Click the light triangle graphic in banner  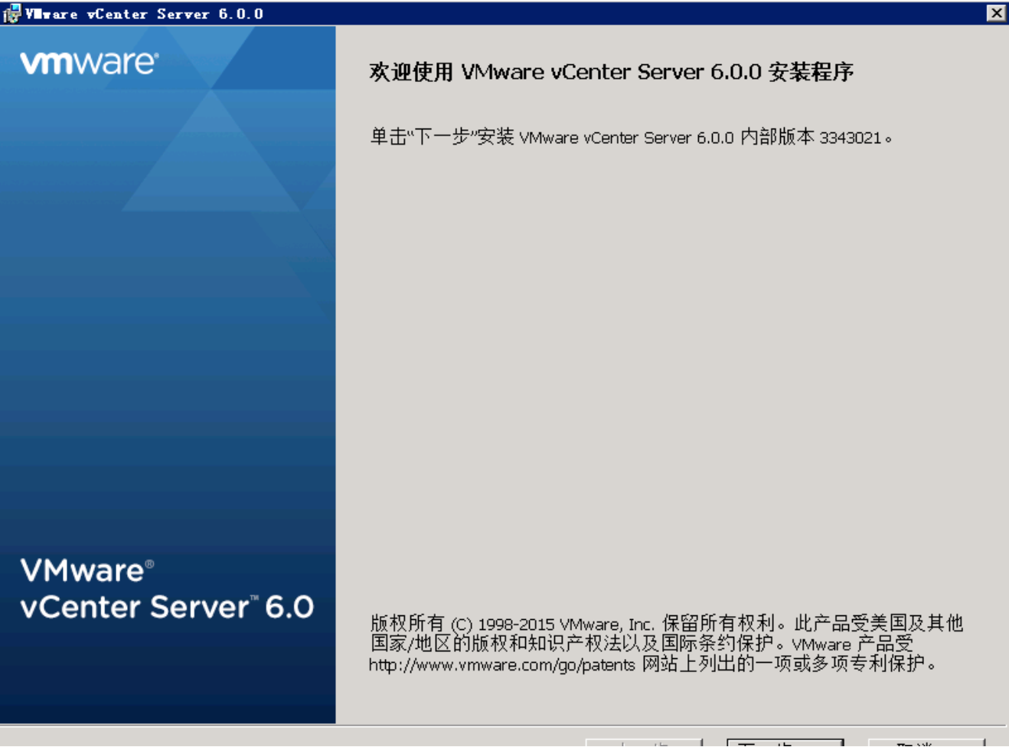(x=211, y=153)
